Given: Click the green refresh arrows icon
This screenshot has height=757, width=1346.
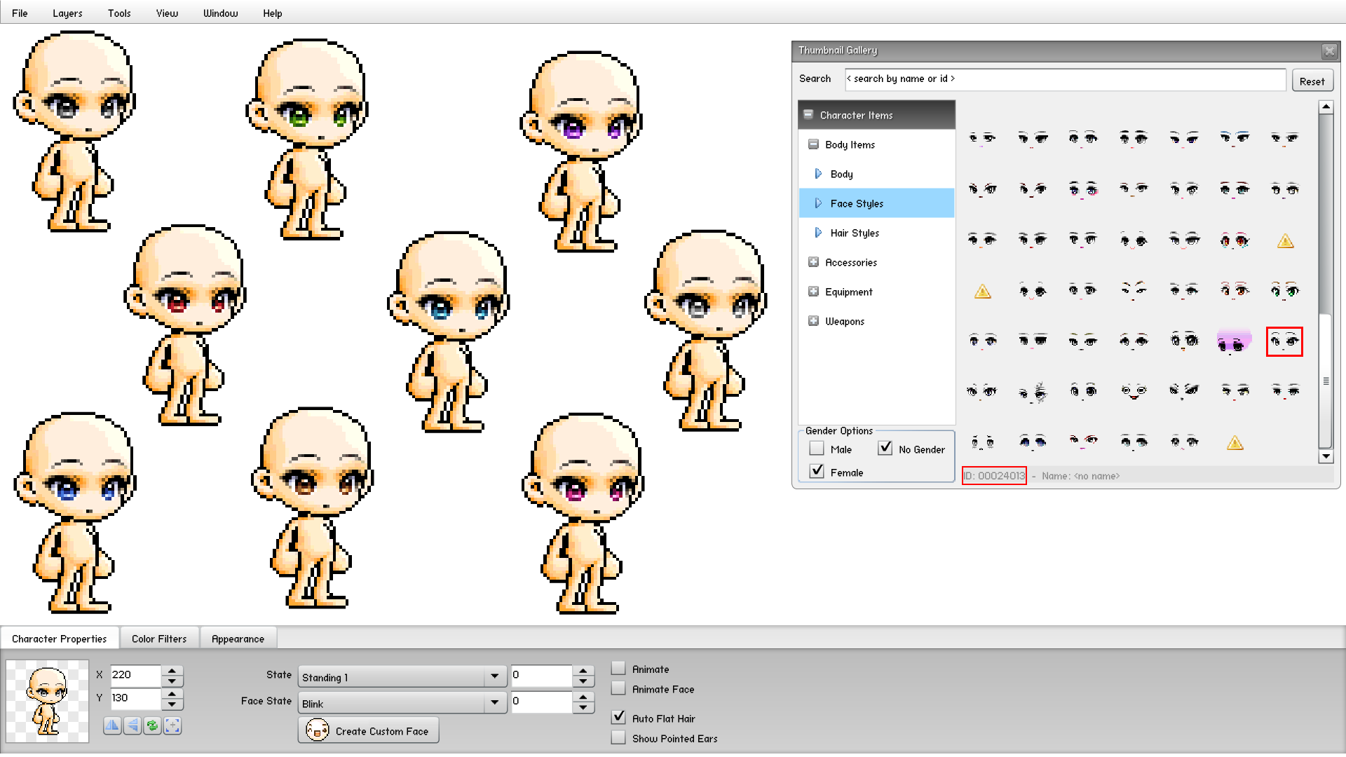Looking at the screenshot, I should point(152,726).
